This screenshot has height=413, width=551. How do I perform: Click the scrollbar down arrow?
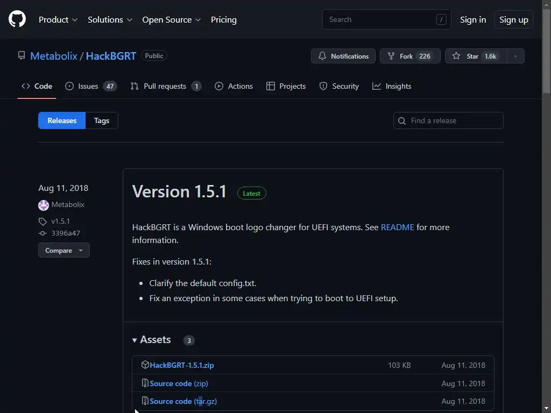click(546, 409)
